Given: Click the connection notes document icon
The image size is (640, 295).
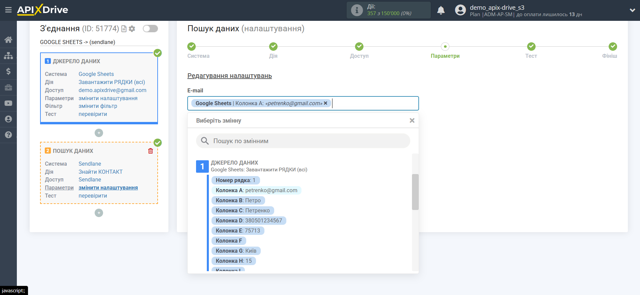Looking at the screenshot, I should (124, 29).
